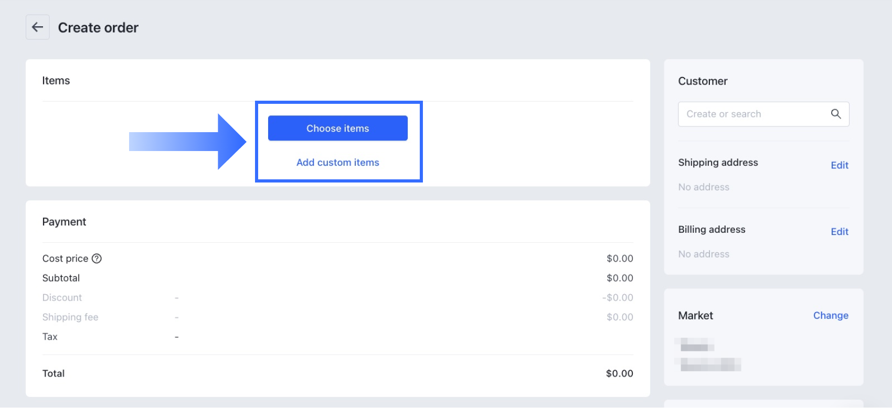Click the Discount row label
Viewport: 892px width, 408px height.
pyautogui.click(x=62, y=297)
